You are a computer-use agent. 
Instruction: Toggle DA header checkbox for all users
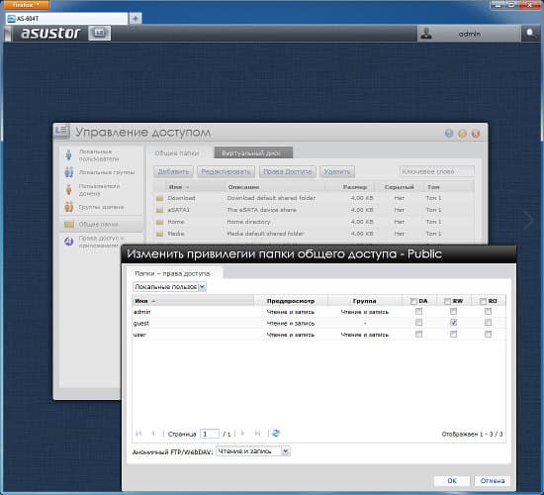click(413, 301)
